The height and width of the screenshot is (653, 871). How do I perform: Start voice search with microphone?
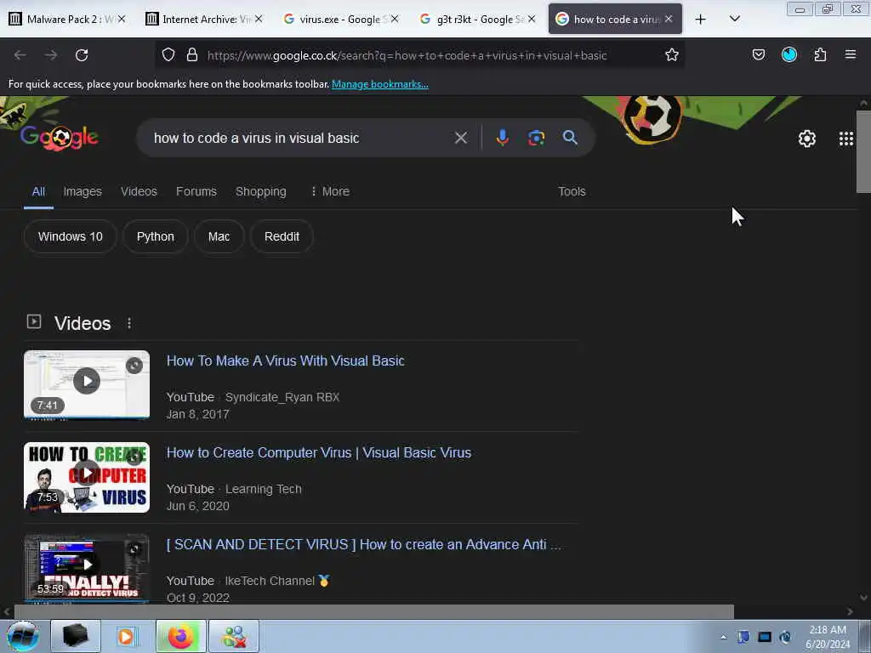[x=502, y=138]
